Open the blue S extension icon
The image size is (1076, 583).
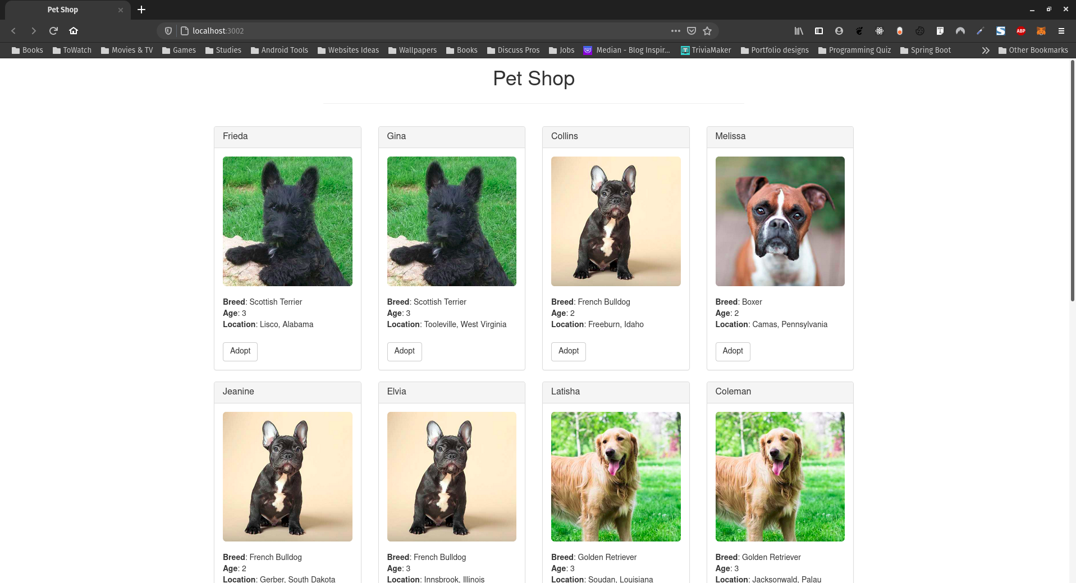(x=1001, y=31)
